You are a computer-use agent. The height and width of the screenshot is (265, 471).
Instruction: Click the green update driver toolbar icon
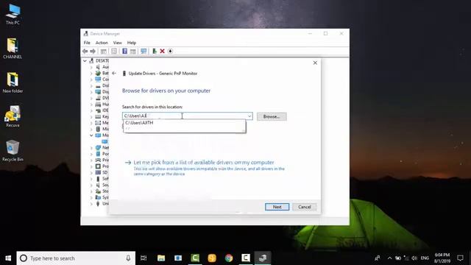click(155, 52)
